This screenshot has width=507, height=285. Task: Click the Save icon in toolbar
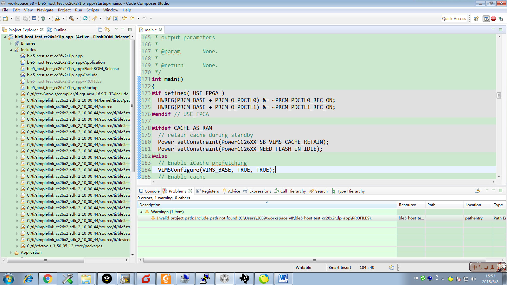click(18, 18)
